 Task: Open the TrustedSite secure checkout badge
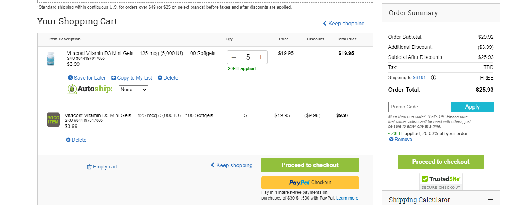pos(441,181)
